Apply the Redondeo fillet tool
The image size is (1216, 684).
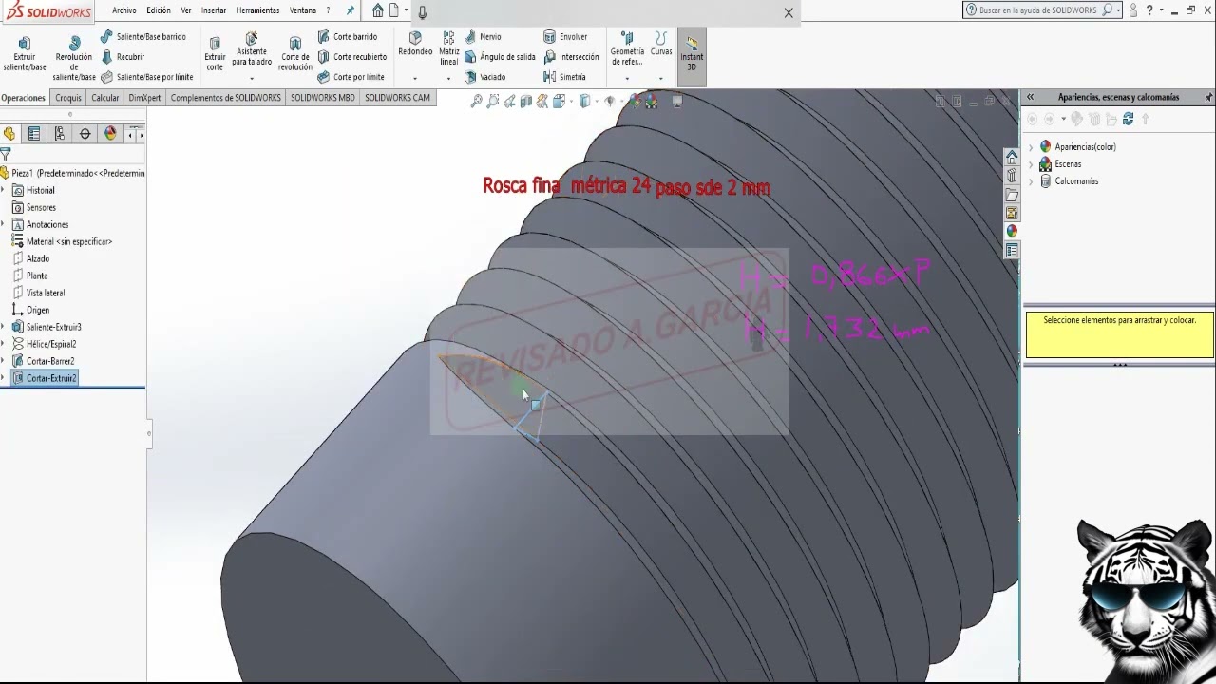coord(415,44)
